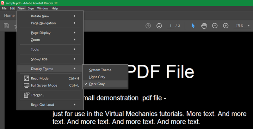Screen dimensions: 253x129
Task: Zoom out with the minus icon
Action: pyautogui.click(x=215, y=26)
